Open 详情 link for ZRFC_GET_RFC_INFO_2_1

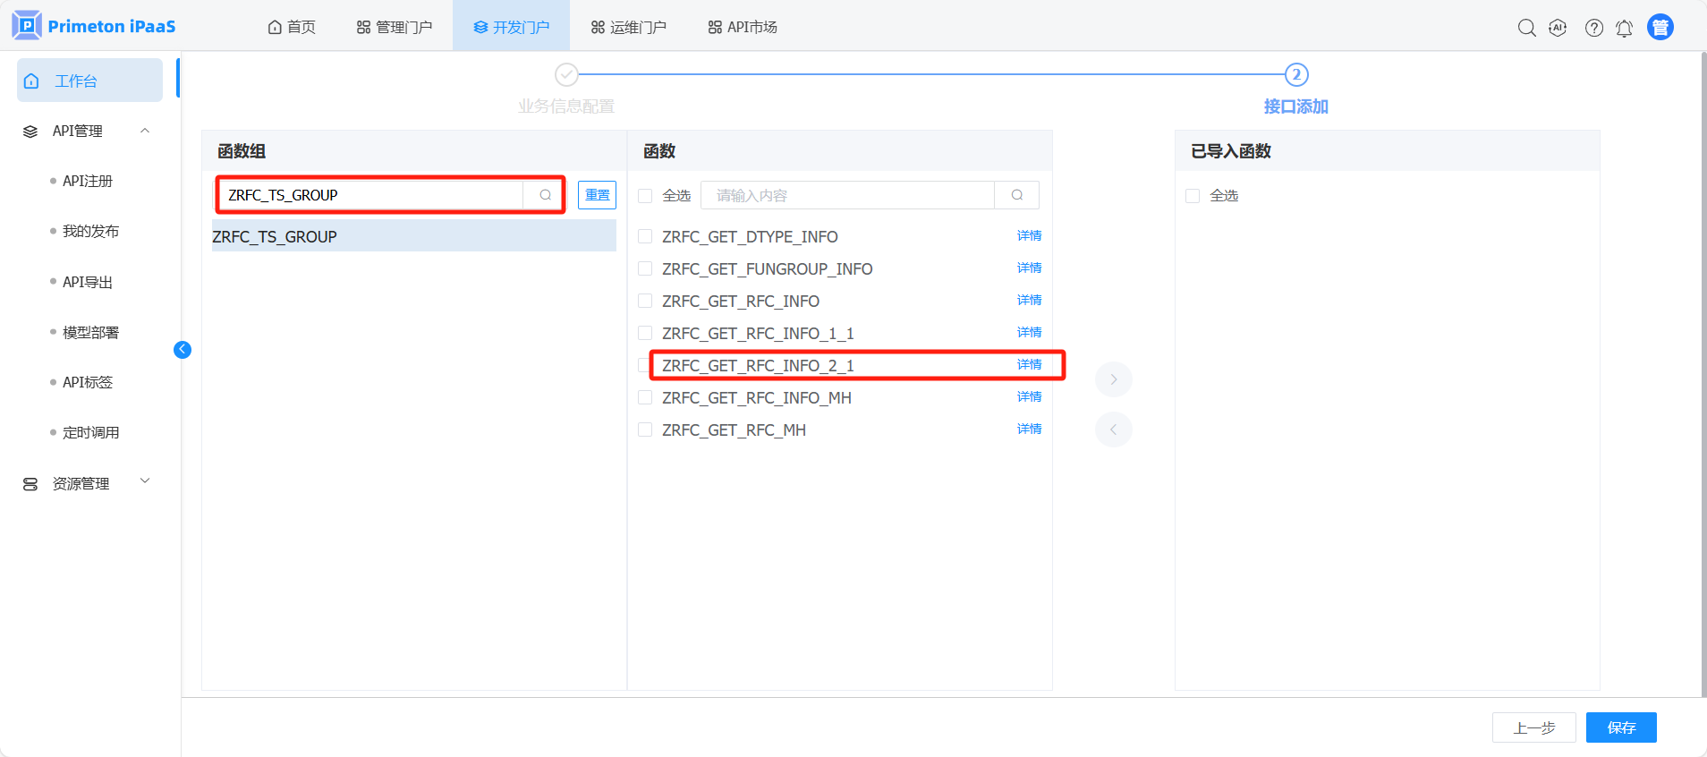point(1029,365)
